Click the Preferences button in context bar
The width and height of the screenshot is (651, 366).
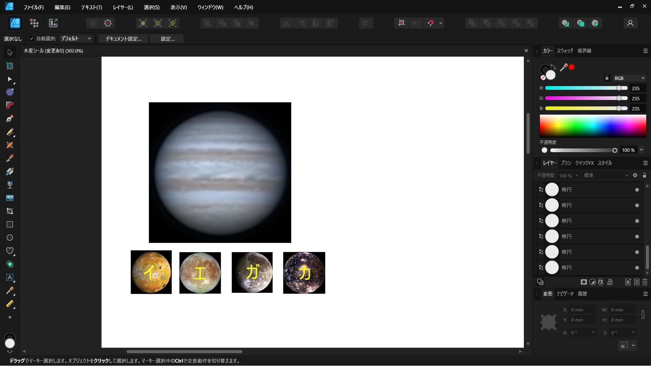[x=167, y=39]
